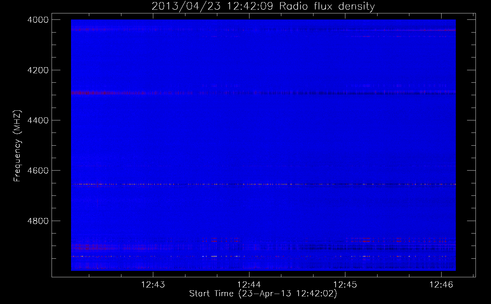
Task: Click the 4800 frequency tick label
Action: pos(38,221)
